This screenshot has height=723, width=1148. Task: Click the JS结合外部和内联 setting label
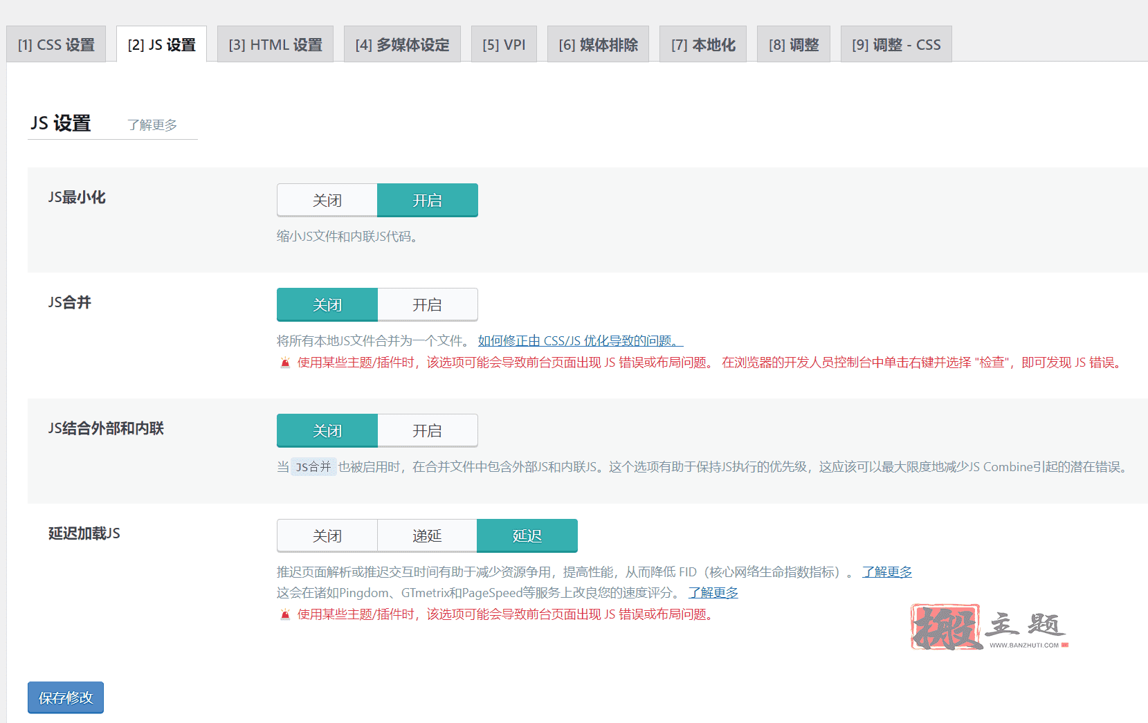[106, 428]
